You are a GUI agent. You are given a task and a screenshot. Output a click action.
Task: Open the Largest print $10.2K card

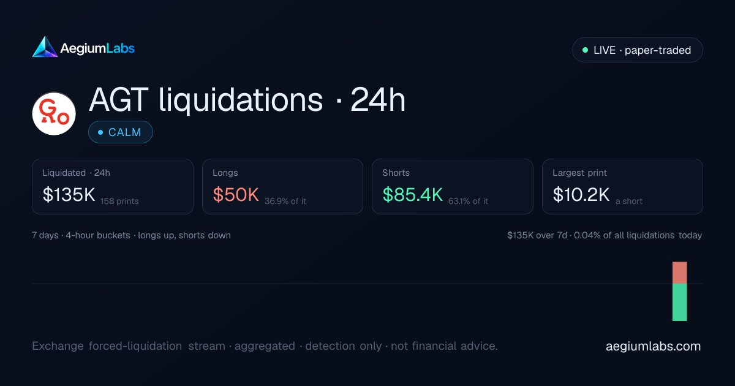[x=622, y=187]
